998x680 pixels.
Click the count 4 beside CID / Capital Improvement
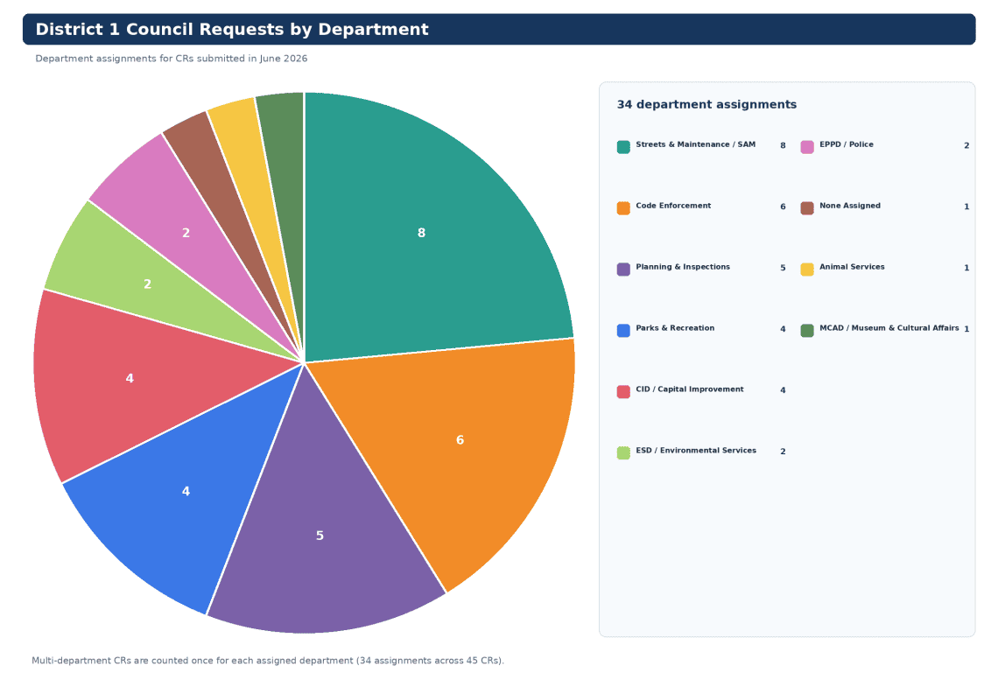pos(783,390)
